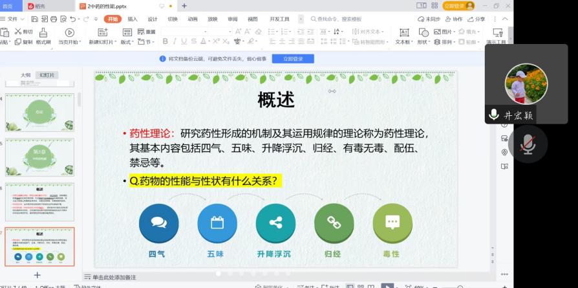Open a new document tab with plus button
The height and width of the screenshot is (288, 578).
(184, 6)
